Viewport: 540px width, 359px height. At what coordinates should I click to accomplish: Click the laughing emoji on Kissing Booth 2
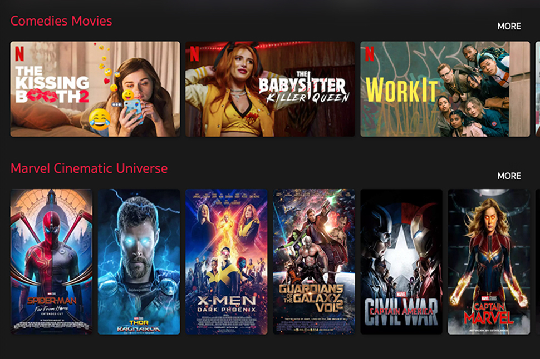coord(100,119)
